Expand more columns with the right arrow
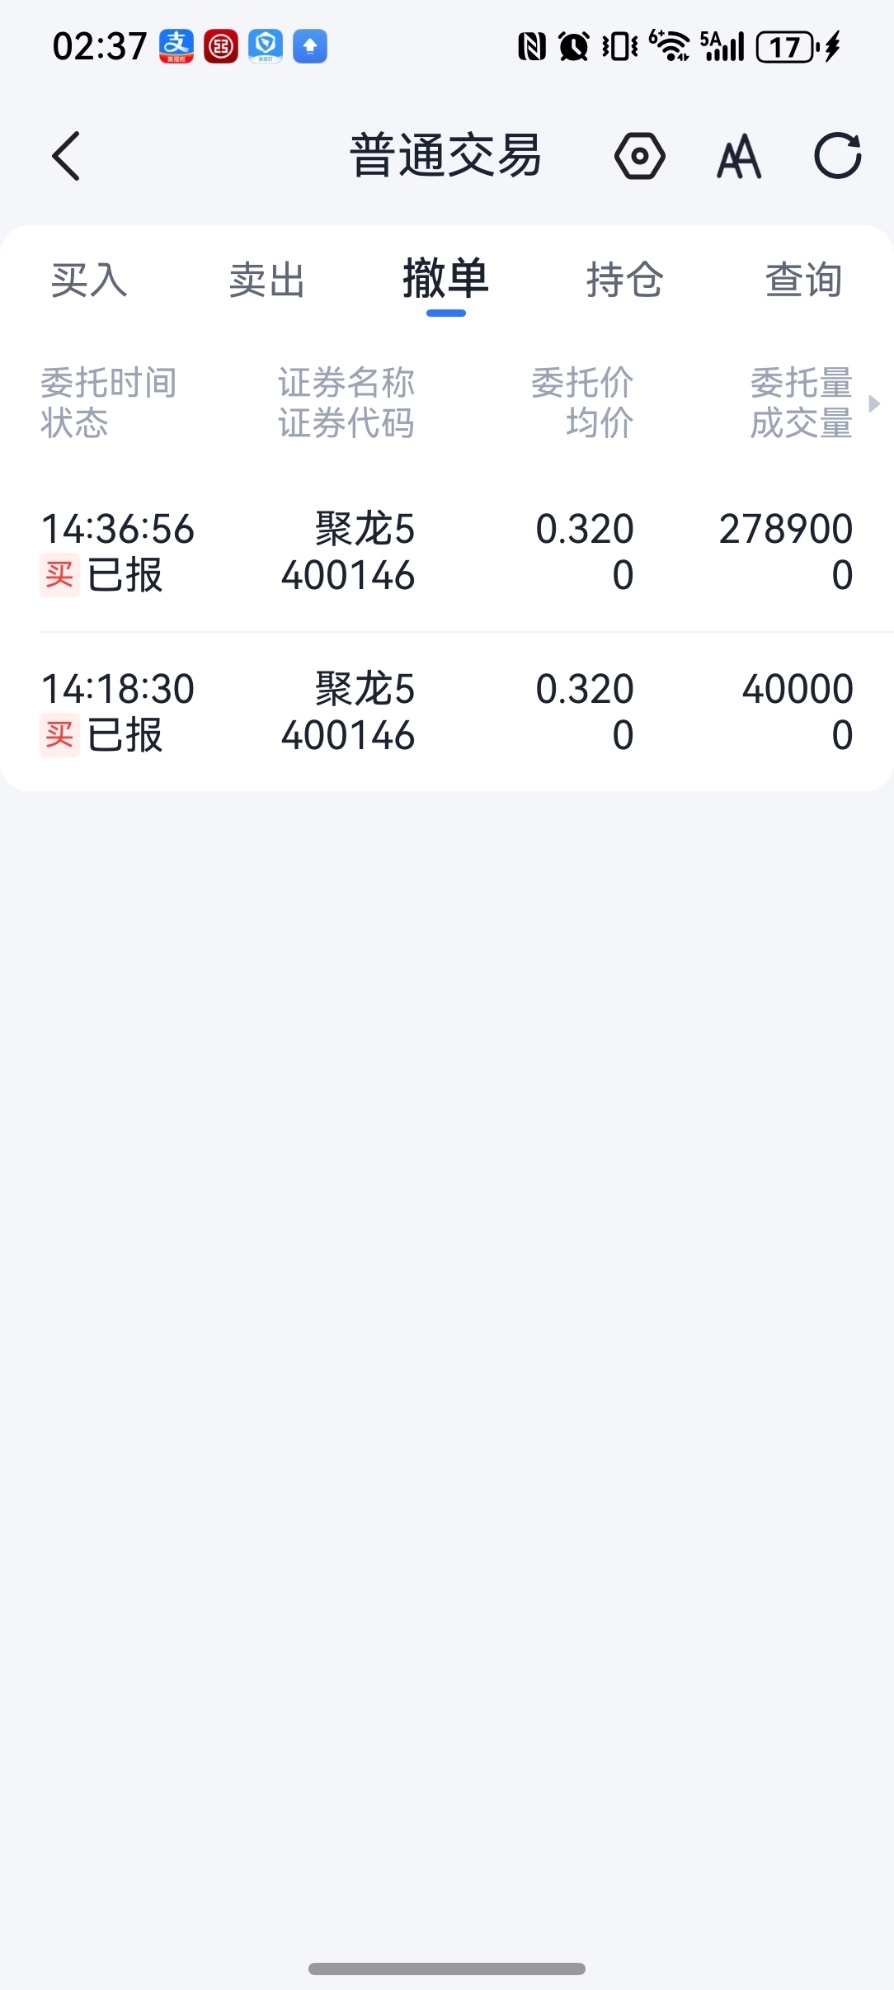Viewport: 894px width, 1990px height. click(874, 403)
